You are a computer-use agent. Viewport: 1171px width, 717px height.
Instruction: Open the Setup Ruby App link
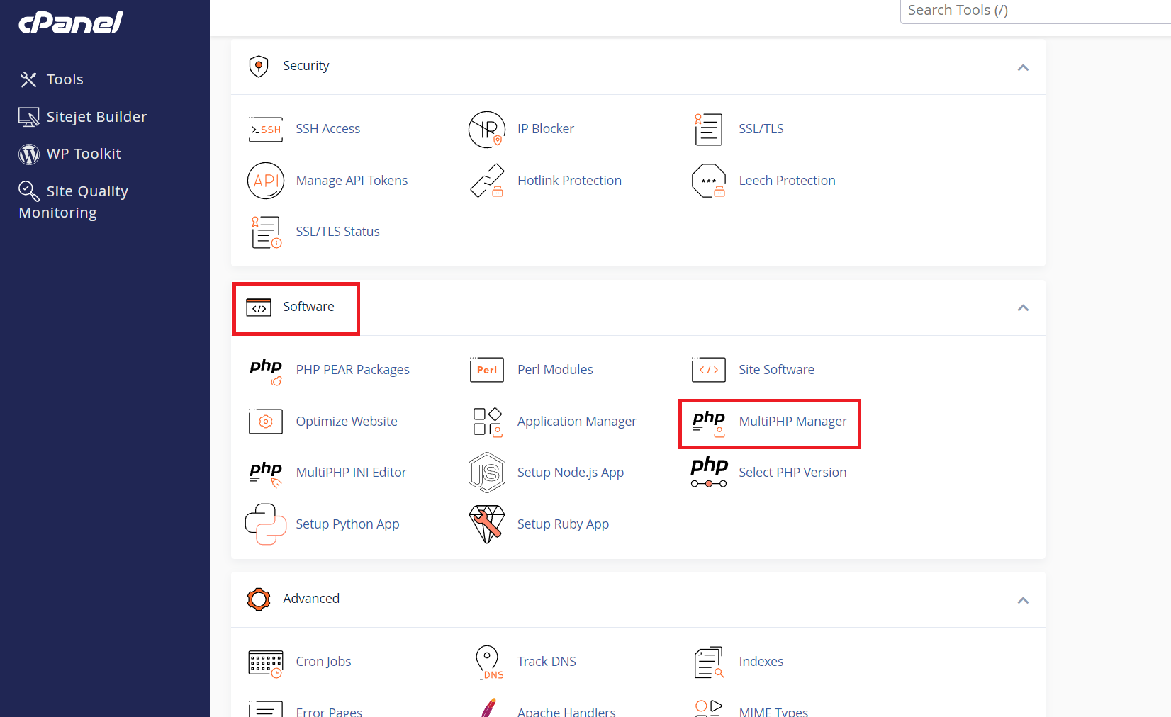click(563, 524)
